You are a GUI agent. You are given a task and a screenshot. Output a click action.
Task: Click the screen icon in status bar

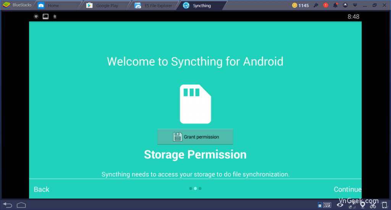pos(45,16)
